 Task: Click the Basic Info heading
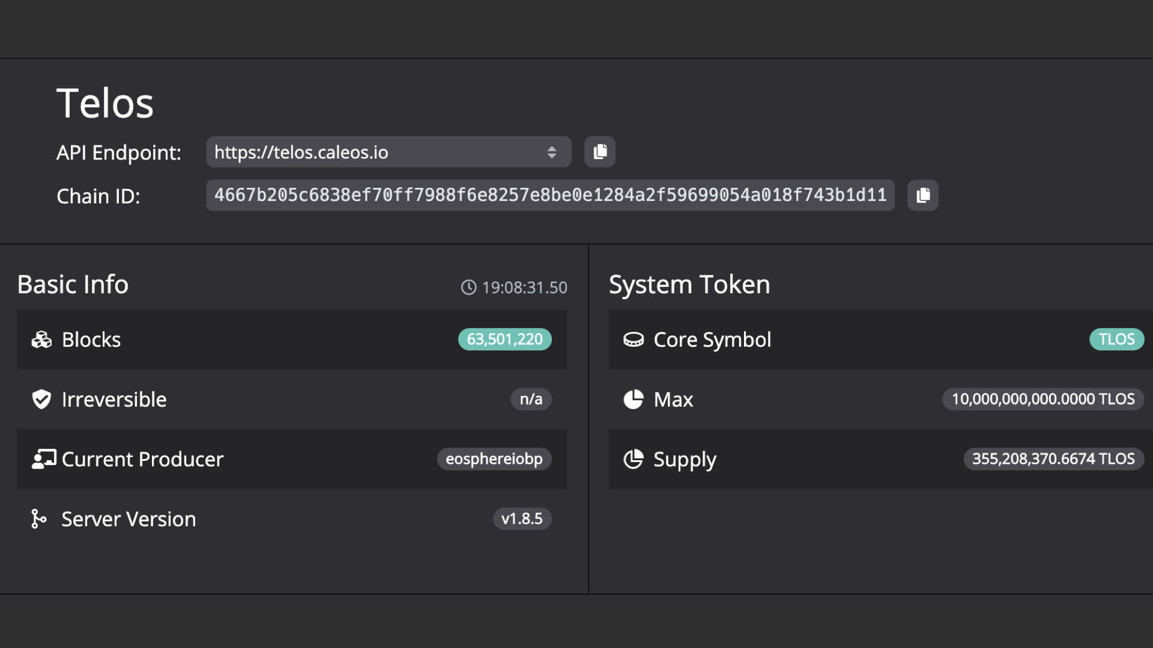pos(73,284)
